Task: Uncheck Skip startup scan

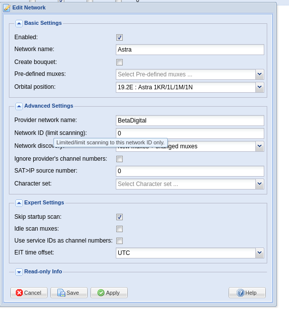Action: click(119, 217)
